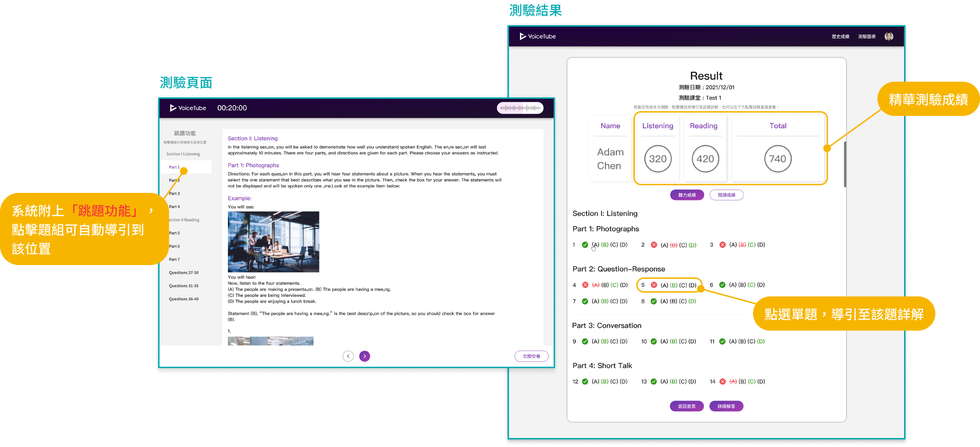Open the user profile avatar
This screenshot has height=447, width=980.
click(x=889, y=37)
